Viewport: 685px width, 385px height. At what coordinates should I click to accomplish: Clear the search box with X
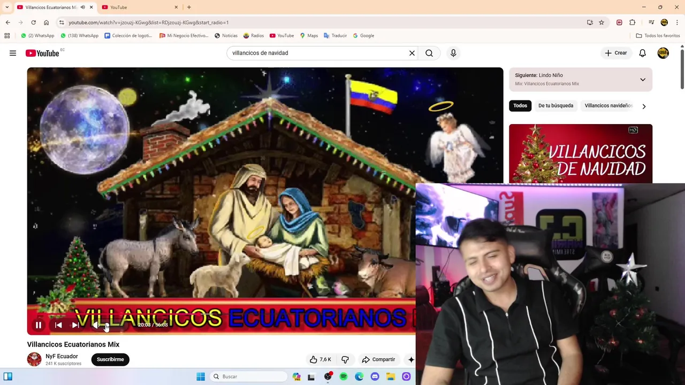coord(412,53)
